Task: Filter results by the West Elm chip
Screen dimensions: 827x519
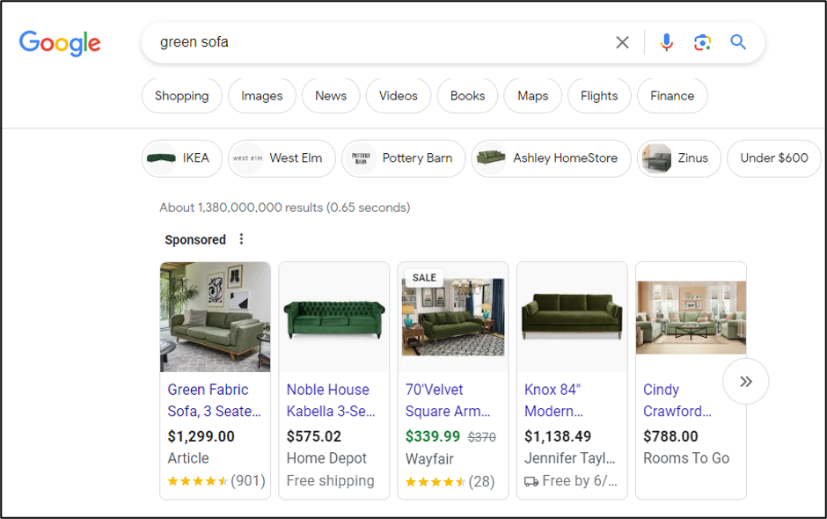Action: click(282, 158)
